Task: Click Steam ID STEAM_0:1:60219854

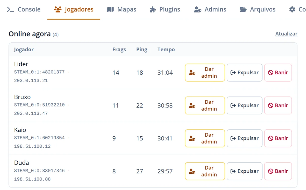Action: click(x=39, y=138)
